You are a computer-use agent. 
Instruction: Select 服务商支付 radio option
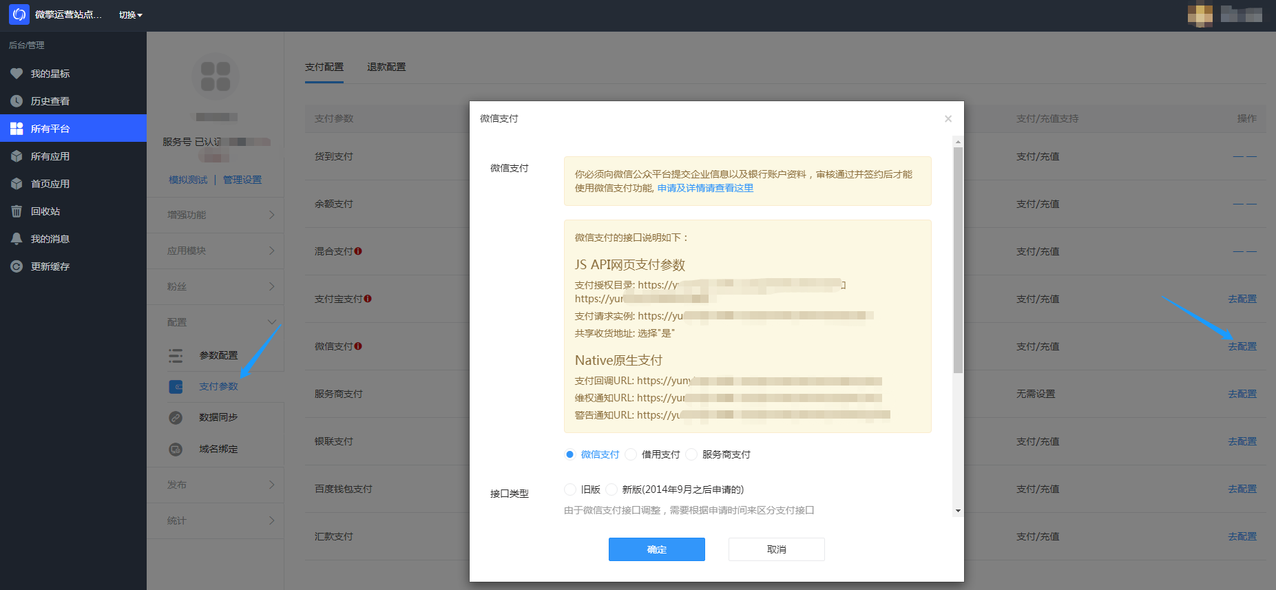click(691, 454)
